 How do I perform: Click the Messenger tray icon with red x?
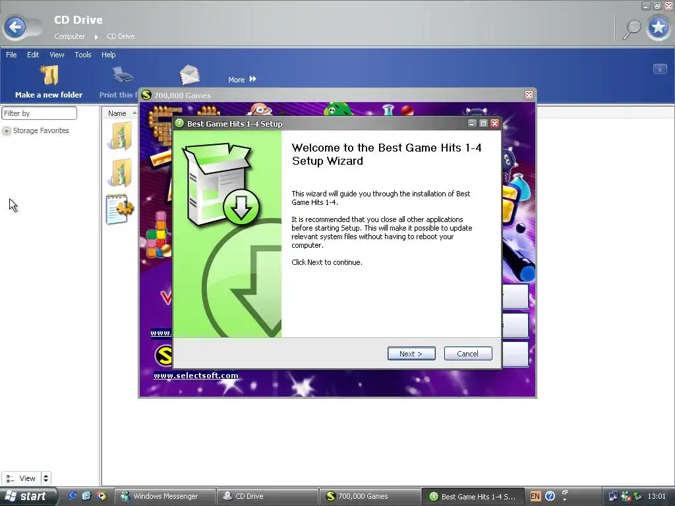click(626, 496)
